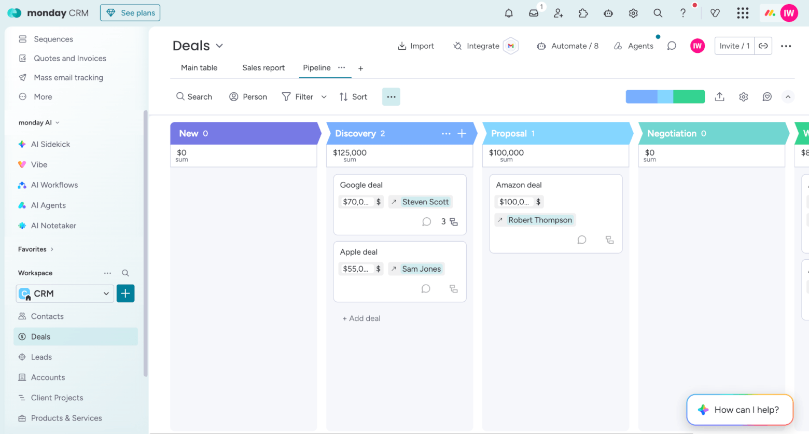Click the search everything magnifier in top bar
This screenshot has height=434, width=809.
(658, 13)
